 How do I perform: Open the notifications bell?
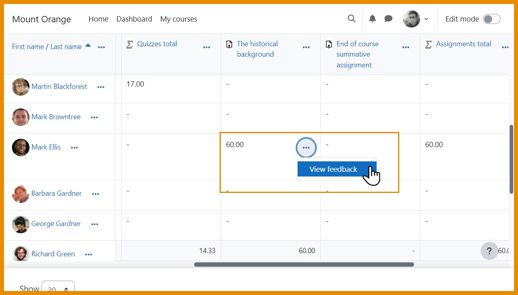tap(372, 19)
